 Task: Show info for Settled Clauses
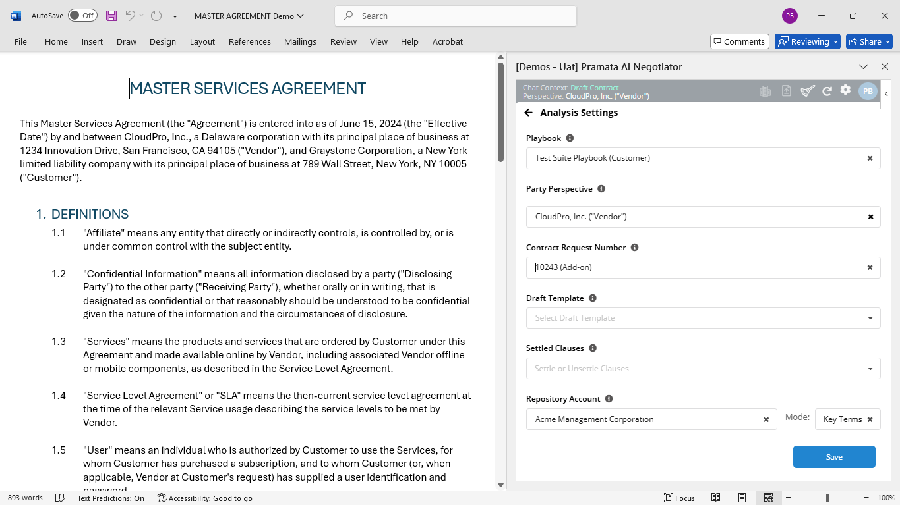click(x=592, y=348)
